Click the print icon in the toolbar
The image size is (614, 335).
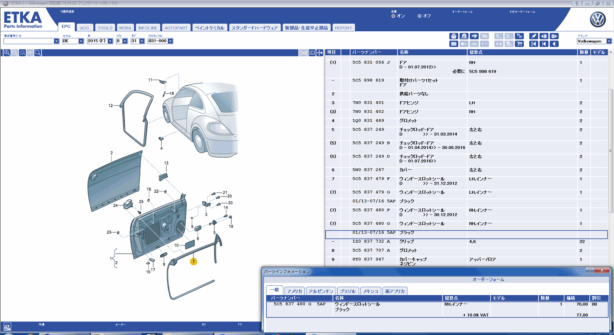click(x=453, y=36)
